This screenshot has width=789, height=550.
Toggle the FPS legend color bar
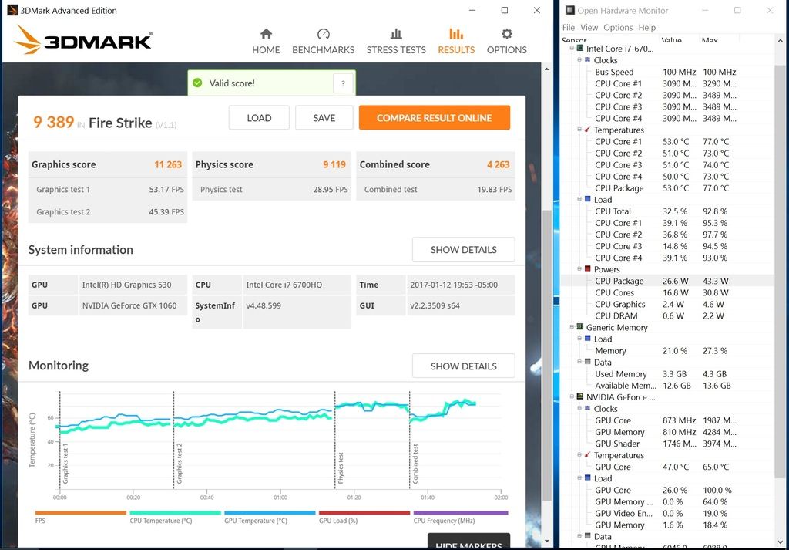coord(80,513)
